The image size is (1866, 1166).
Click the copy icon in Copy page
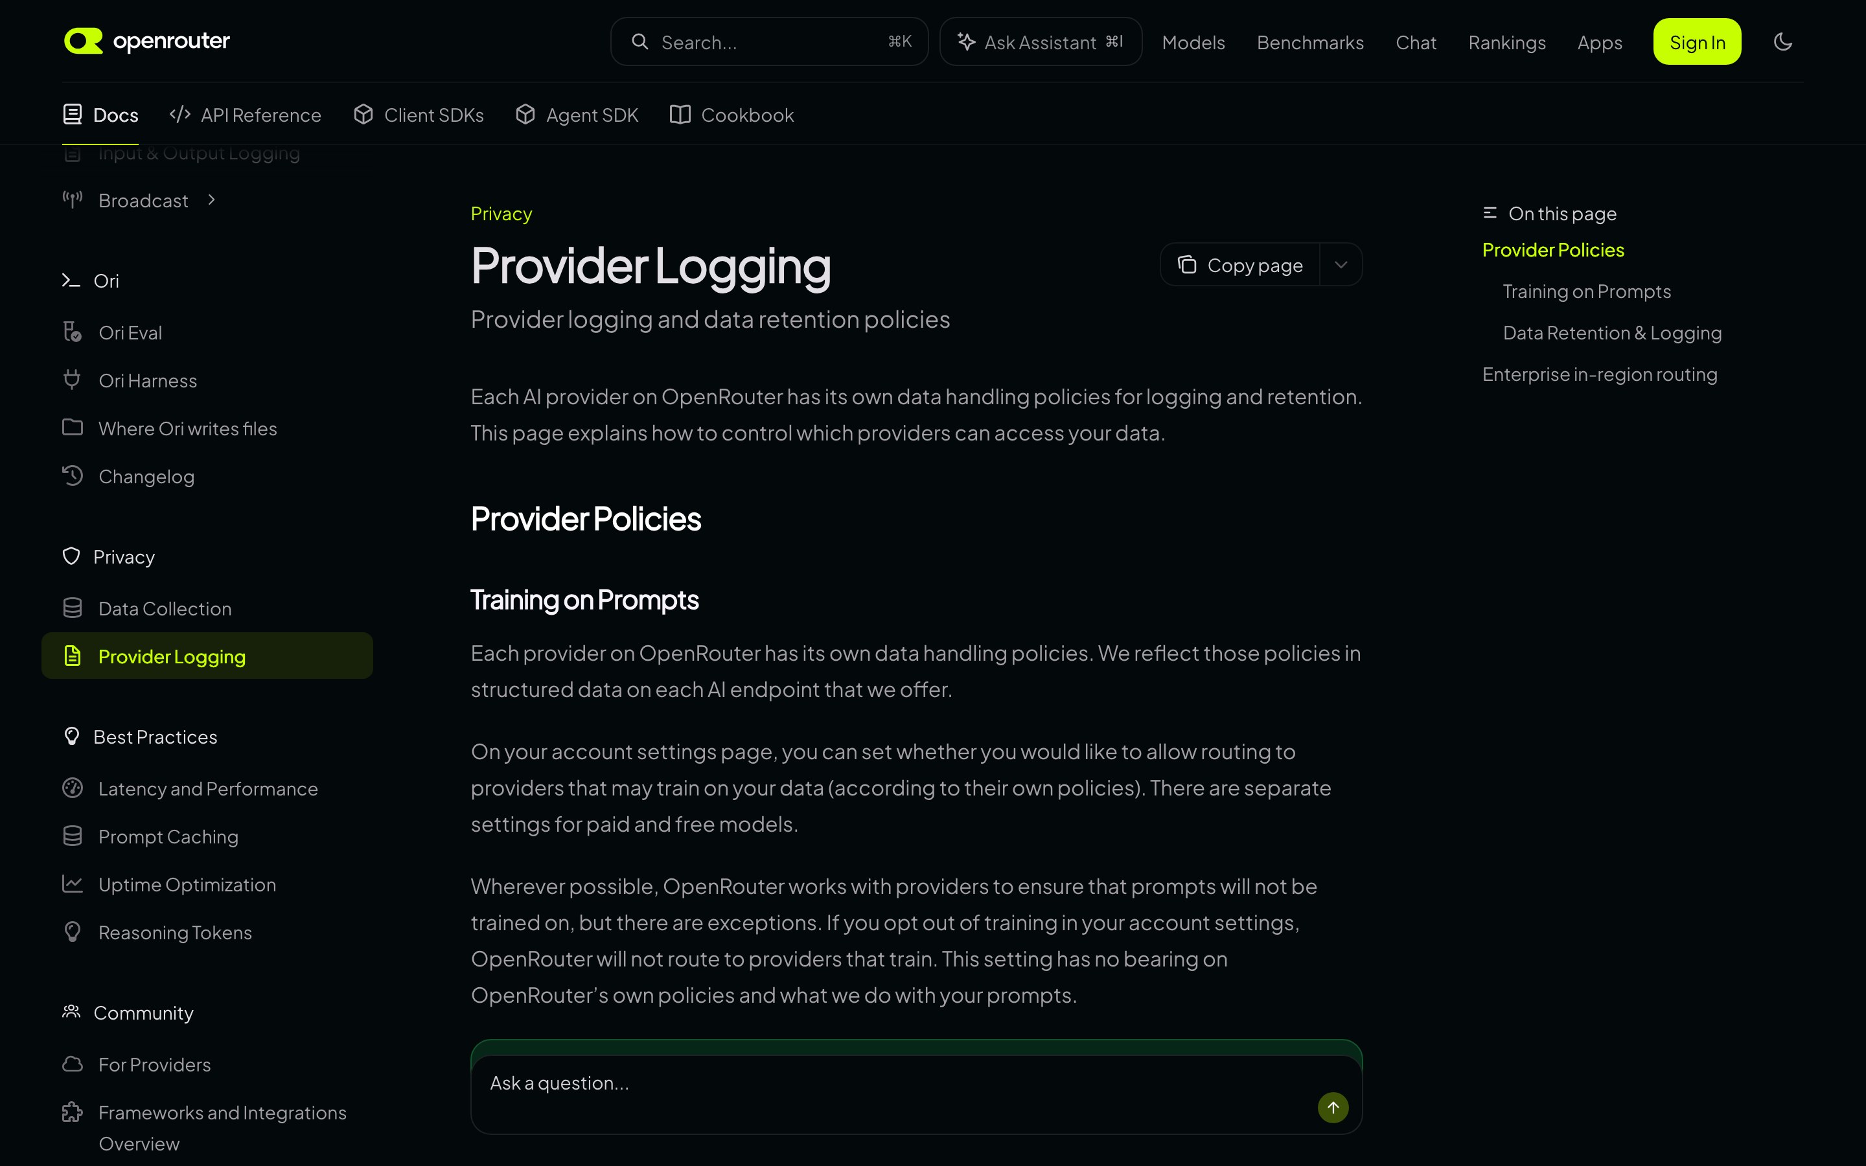pyautogui.click(x=1187, y=264)
